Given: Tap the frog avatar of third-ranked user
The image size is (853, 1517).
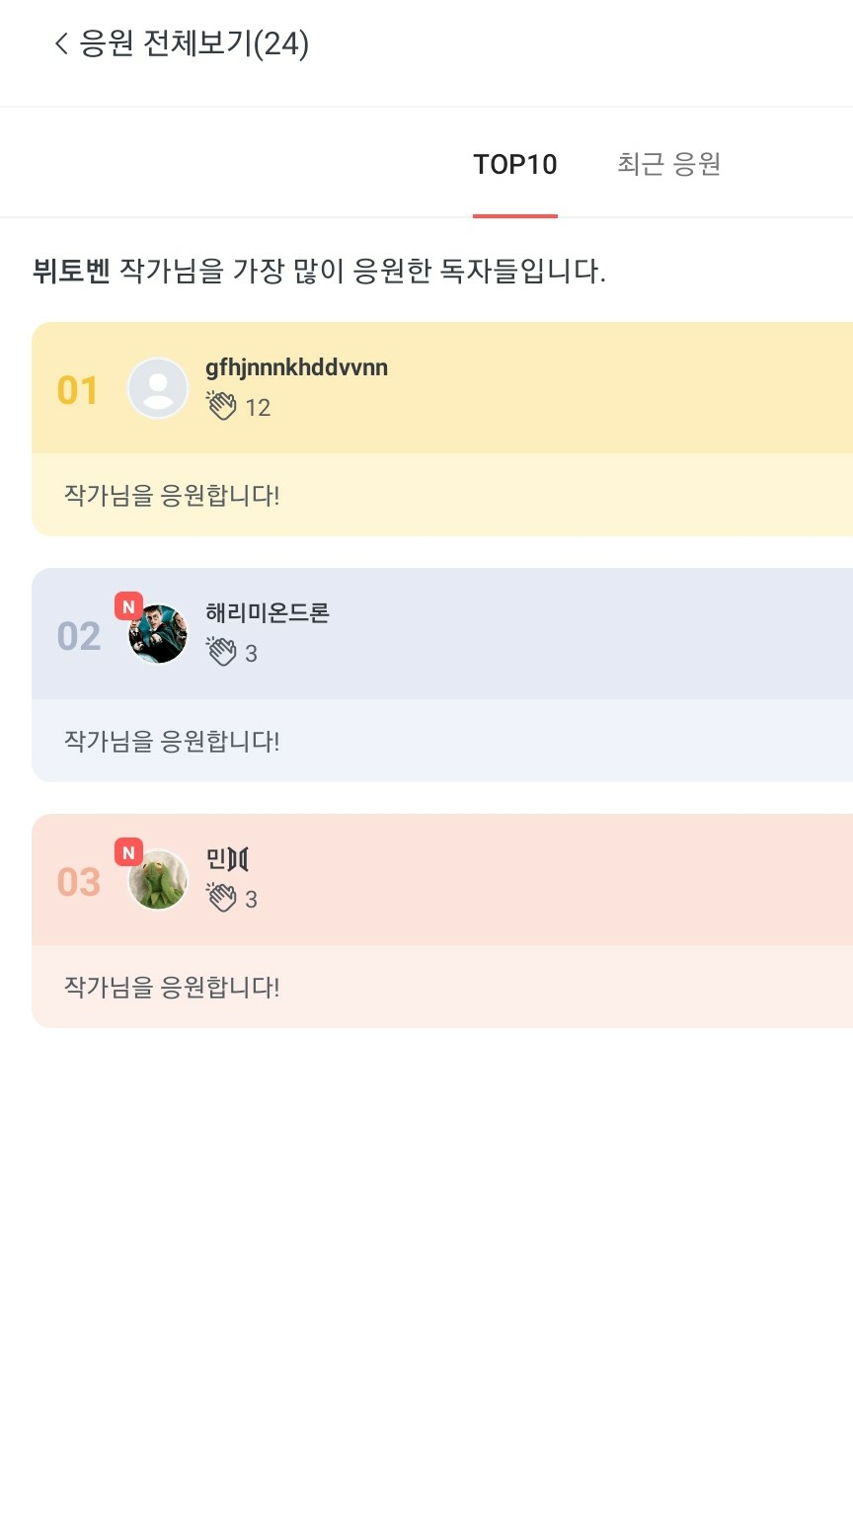Looking at the screenshot, I should 158,880.
